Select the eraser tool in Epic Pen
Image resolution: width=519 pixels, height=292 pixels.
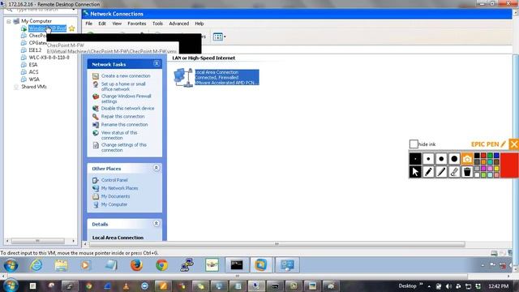(x=454, y=172)
